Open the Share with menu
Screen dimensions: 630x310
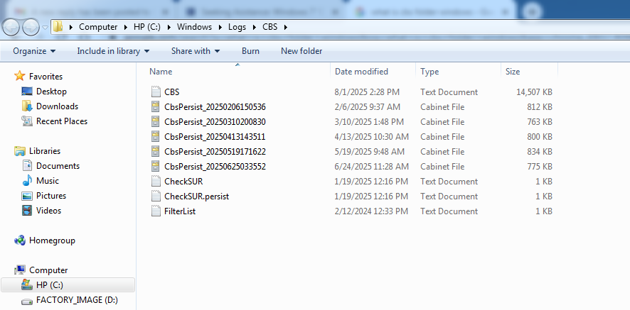196,51
